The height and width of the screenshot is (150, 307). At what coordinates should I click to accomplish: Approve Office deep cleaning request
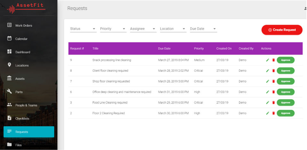point(286,92)
